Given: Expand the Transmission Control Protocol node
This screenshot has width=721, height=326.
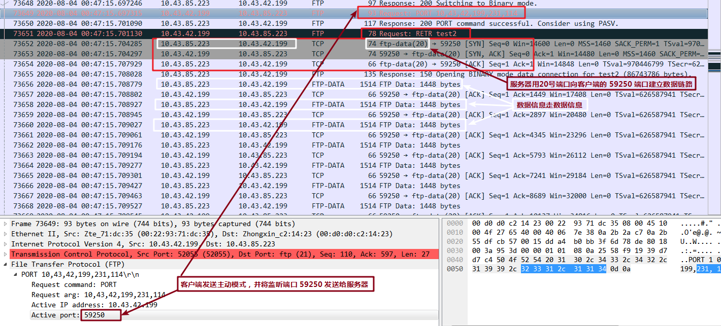Looking at the screenshot, I should [4, 254].
